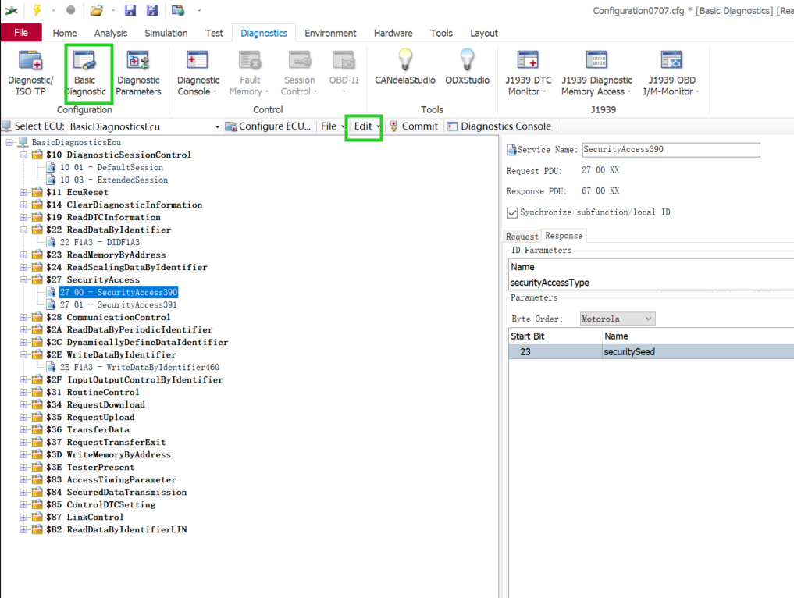This screenshot has height=598, width=794.
Task: Click the 10 01 DefaultSession document icon
Action: (x=51, y=167)
